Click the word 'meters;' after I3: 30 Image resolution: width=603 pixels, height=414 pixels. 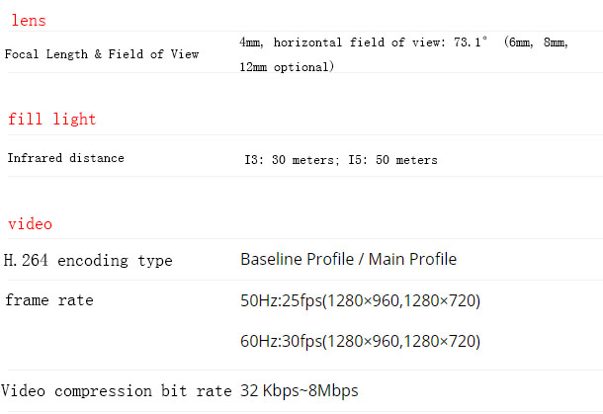315,160
